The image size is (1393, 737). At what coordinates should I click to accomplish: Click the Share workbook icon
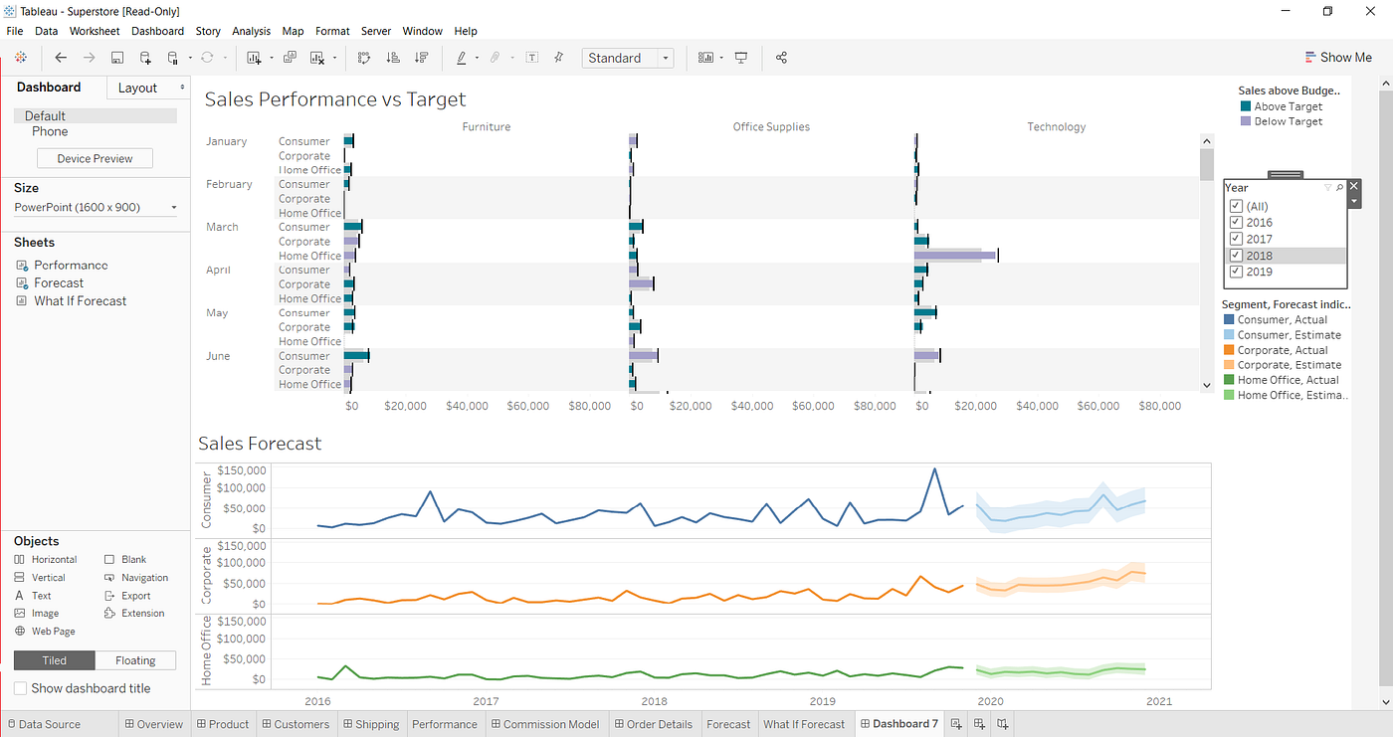(x=781, y=58)
